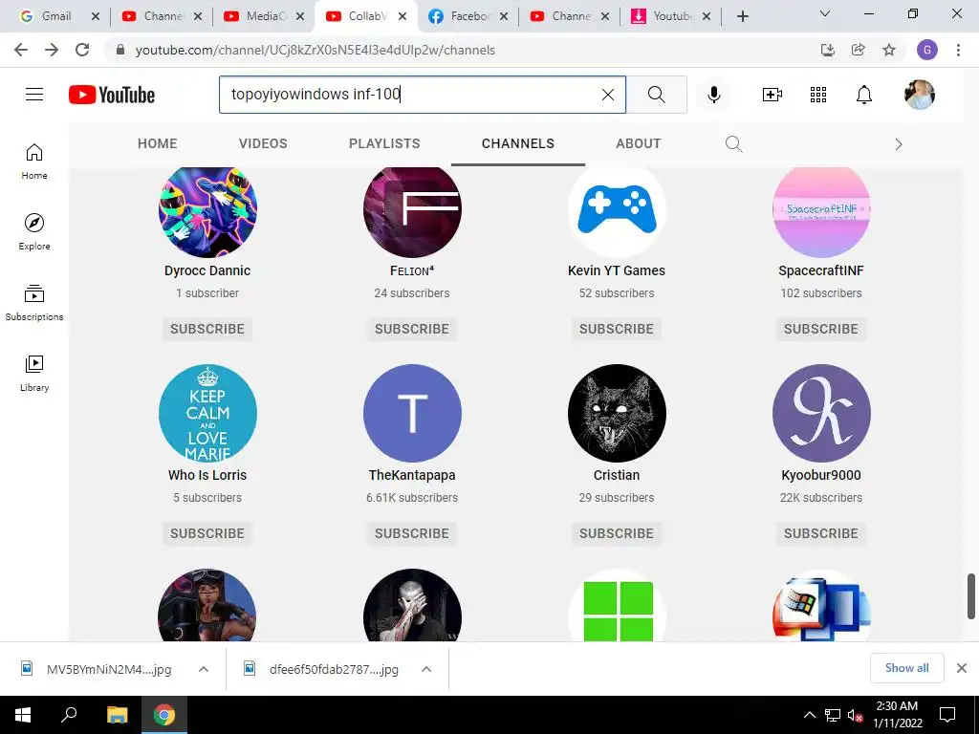The width and height of the screenshot is (979, 734).
Task: Bookmark this page with the star icon
Action: coord(889,50)
